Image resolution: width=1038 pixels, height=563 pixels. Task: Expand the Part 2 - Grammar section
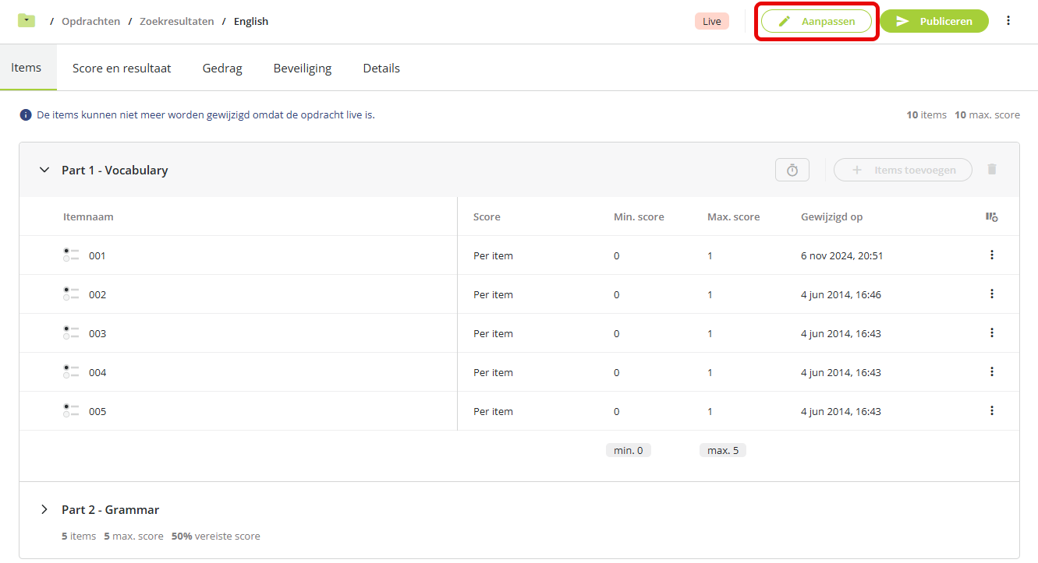click(44, 509)
